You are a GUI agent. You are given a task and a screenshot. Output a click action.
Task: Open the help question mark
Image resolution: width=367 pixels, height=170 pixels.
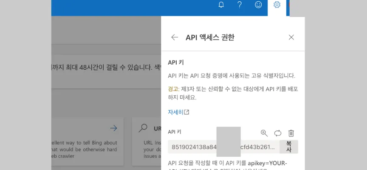(x=240, y=5)
